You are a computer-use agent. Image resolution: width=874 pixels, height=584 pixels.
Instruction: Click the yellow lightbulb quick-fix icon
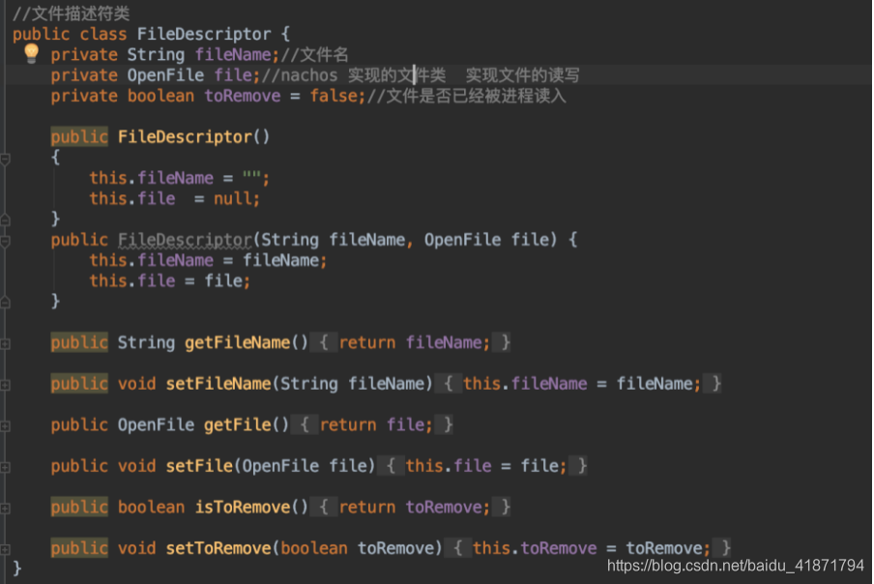pos(32,53)
